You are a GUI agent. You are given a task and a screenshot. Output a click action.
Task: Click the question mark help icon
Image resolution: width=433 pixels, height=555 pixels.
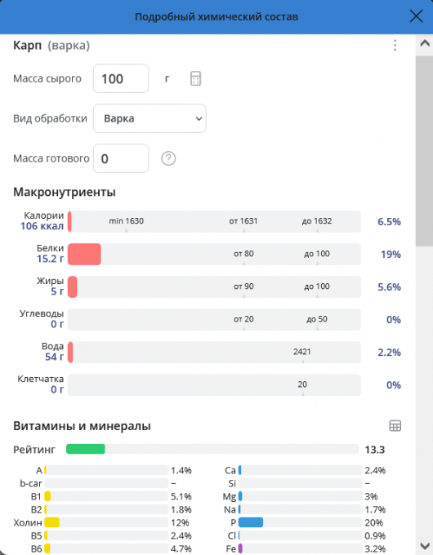pos(168,158)
